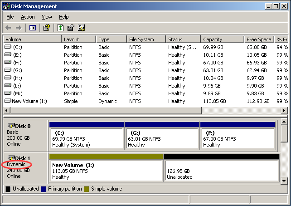Image resolution: width=291 pixels, height=206 pixels.
Task: Click the Primary partition blue legend swatch
Action: 44,189
